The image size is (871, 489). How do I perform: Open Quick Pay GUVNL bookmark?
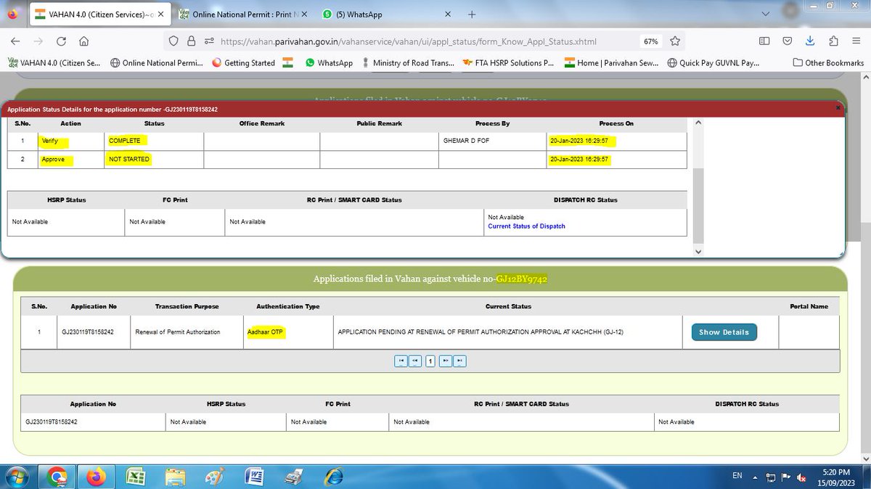coord(713,63)
